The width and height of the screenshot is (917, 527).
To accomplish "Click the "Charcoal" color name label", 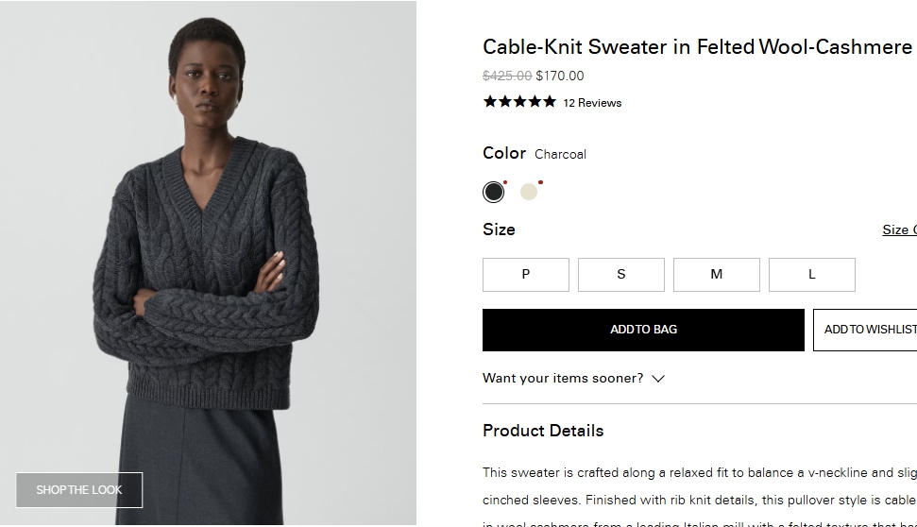I will [560, 154].
